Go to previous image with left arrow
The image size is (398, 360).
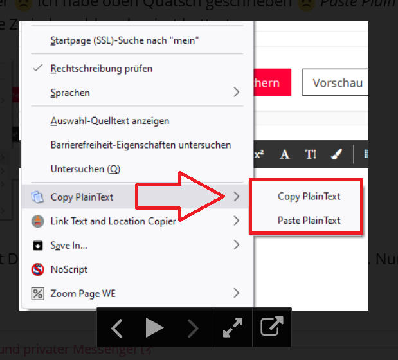(x=117, y=328)
